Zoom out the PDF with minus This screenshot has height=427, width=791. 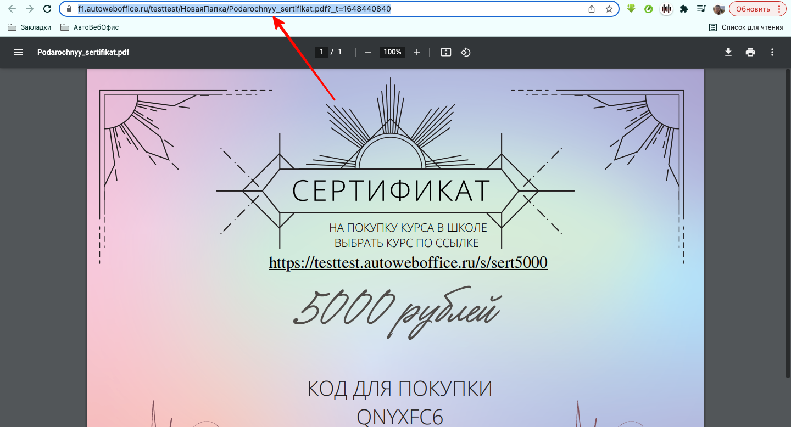pos(368,52)
